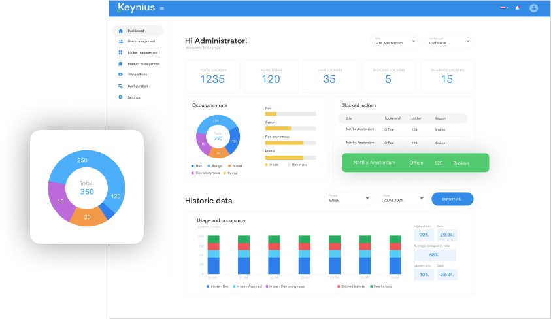The height and width of the screenshot is (319, 551).
Task: Open the notifications bell
Action: (x=518, y=8)
